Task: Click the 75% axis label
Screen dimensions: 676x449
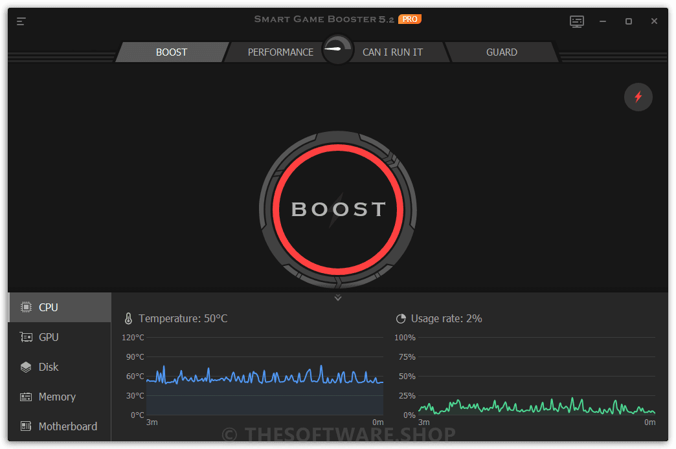Action: point(407,356)
